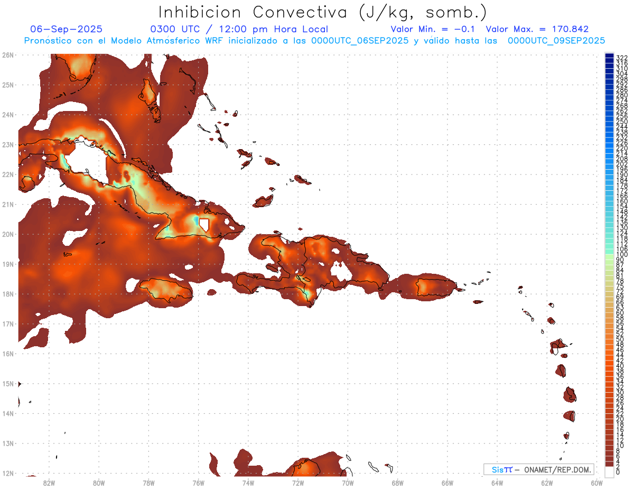Open the SisTT ONAMET/REP.DOM. logo

point(538,469)
